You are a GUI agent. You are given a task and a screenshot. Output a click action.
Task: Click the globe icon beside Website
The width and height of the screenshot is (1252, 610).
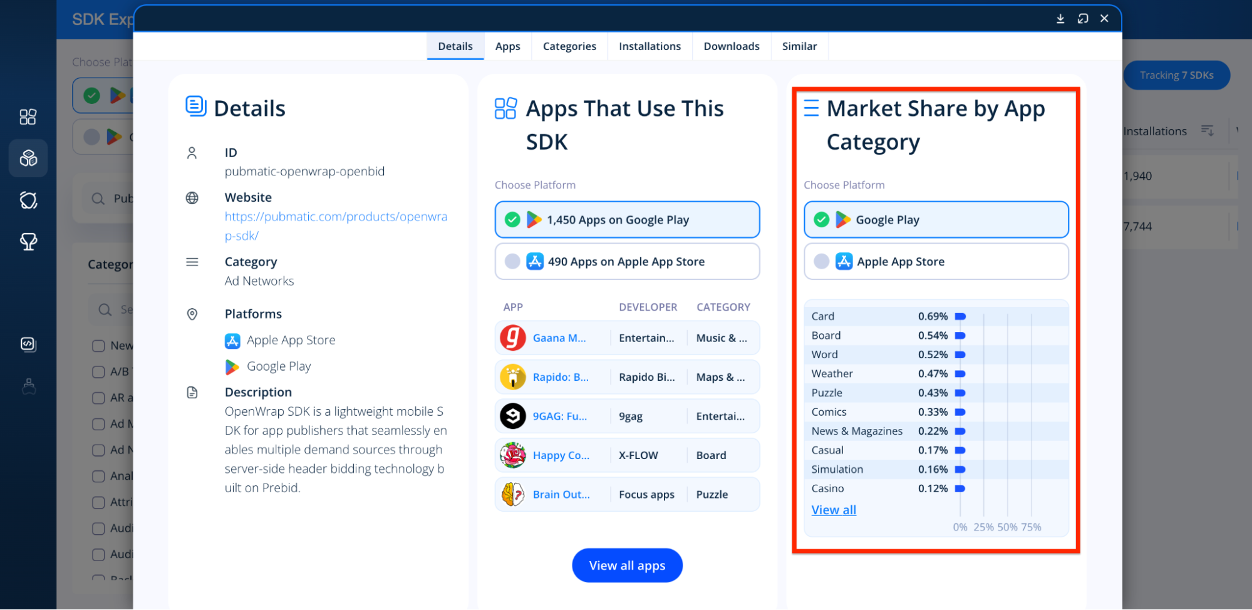point(192,198)
